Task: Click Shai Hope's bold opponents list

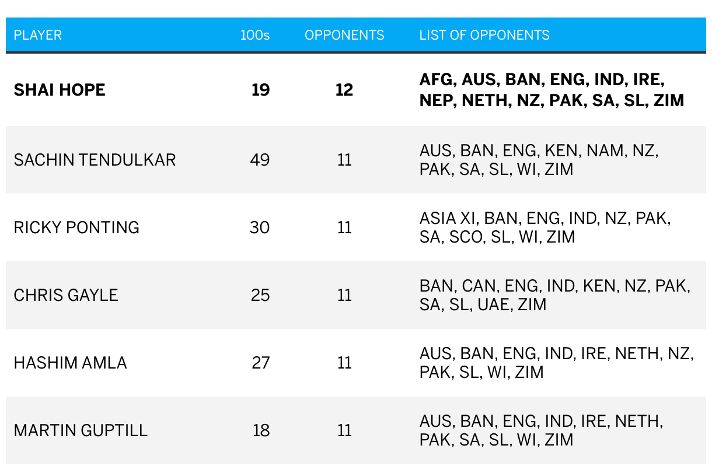Action: coord(551,90)
